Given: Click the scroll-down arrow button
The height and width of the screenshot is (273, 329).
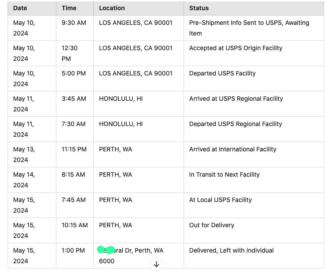Looking at the screenshot, I should 156,264.
